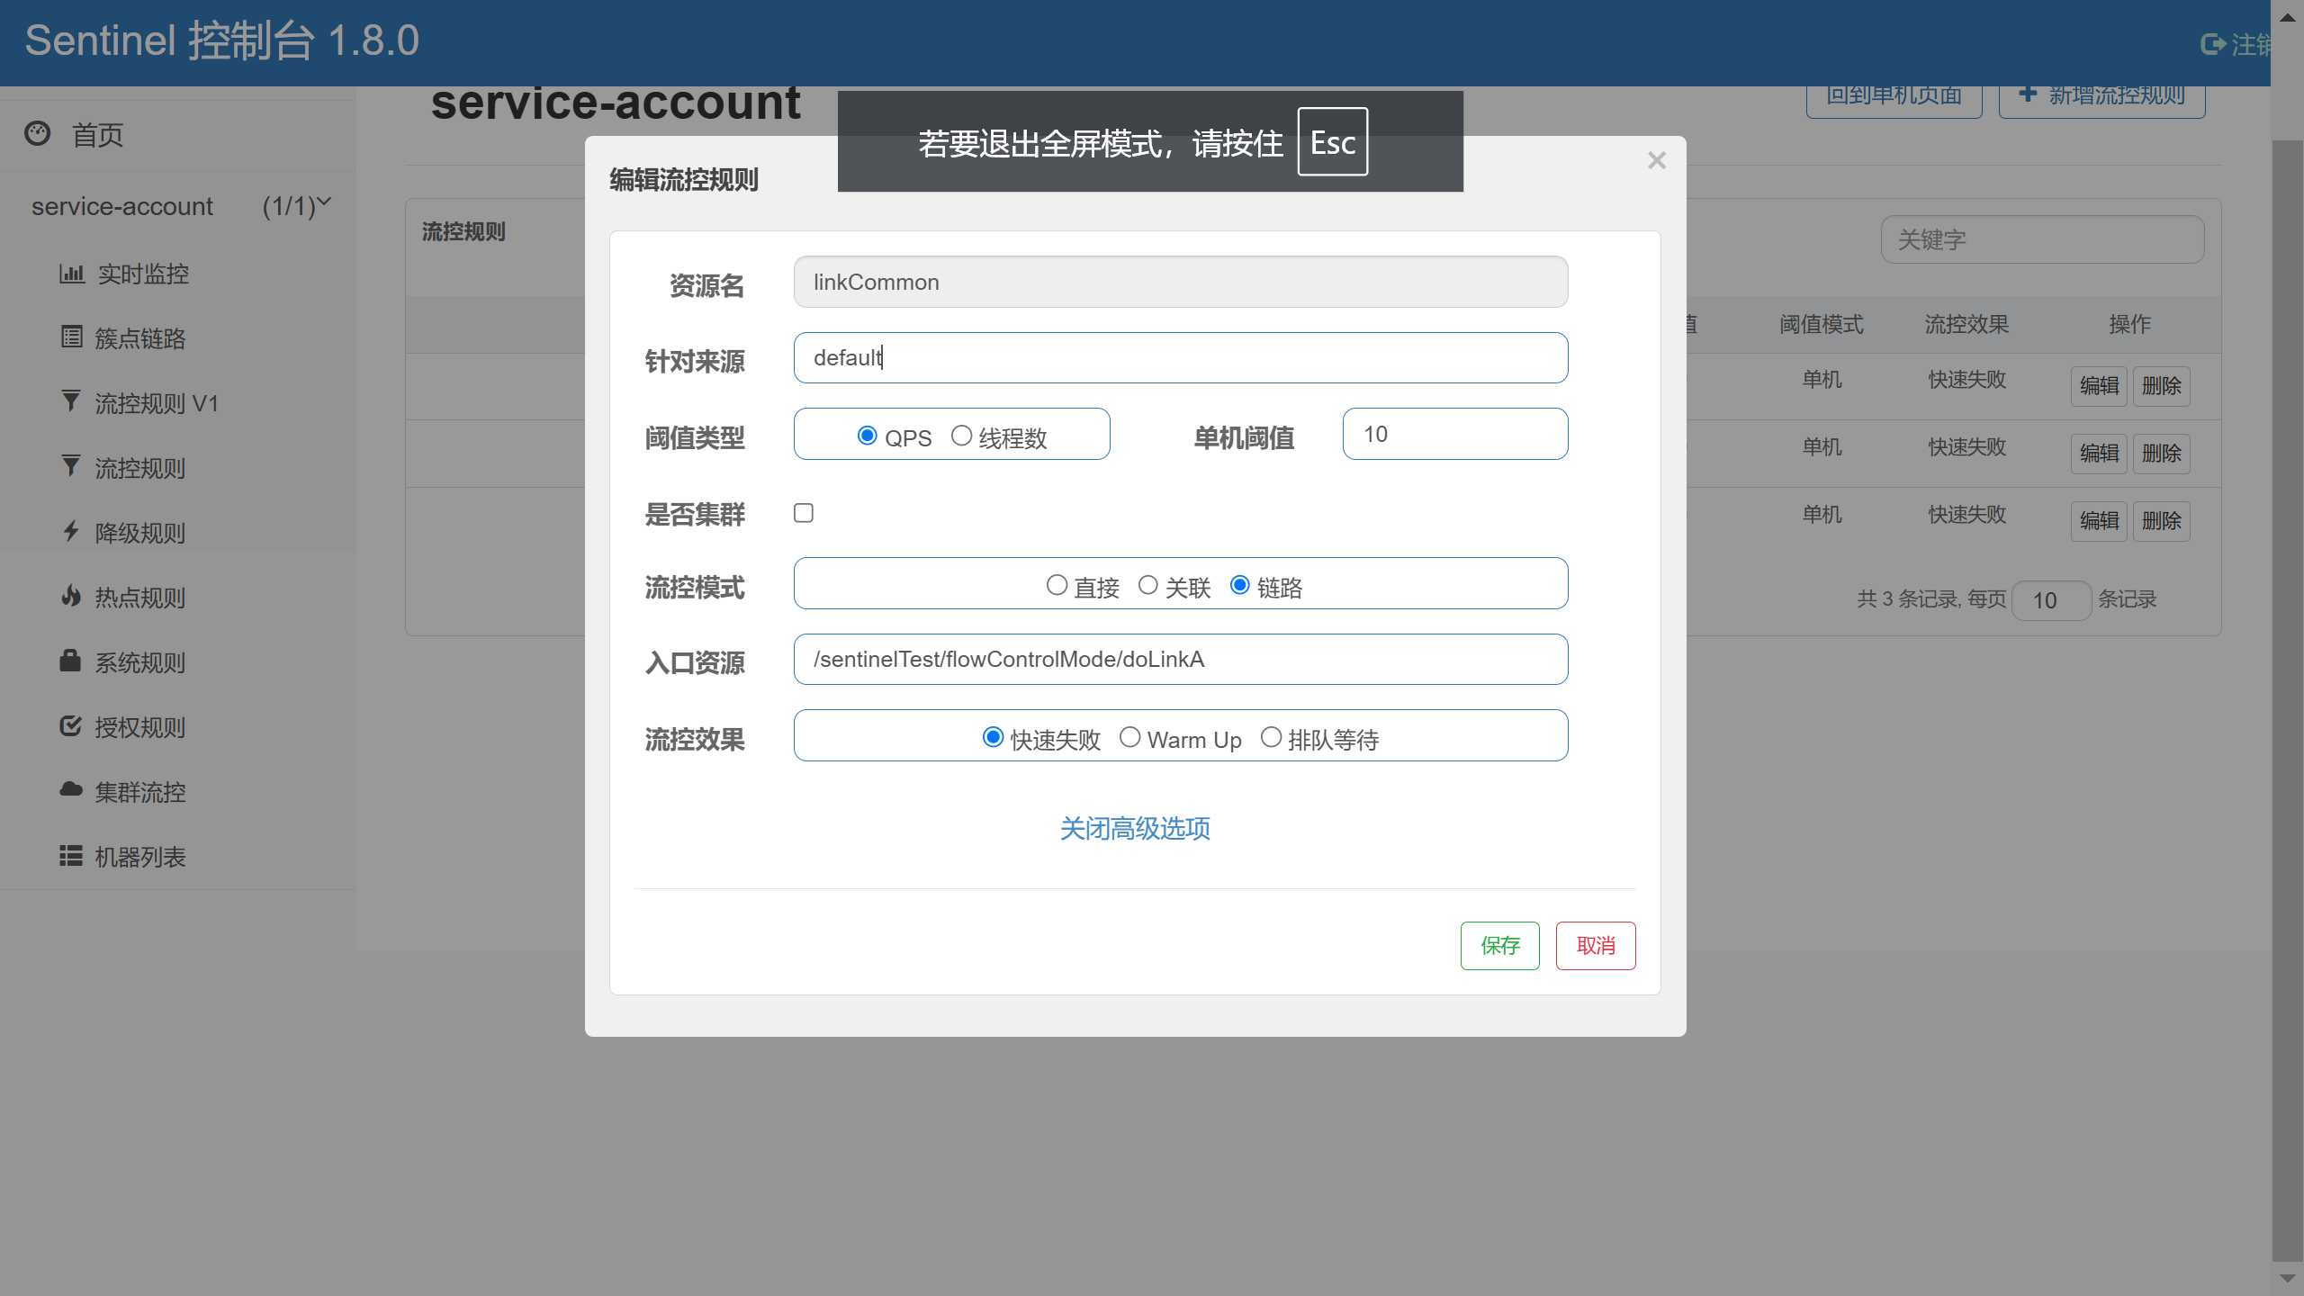The width and height of the screenshot is (2304, 1296).
Task: Close the edit rule dialog with X
Action: [1656, 161]
